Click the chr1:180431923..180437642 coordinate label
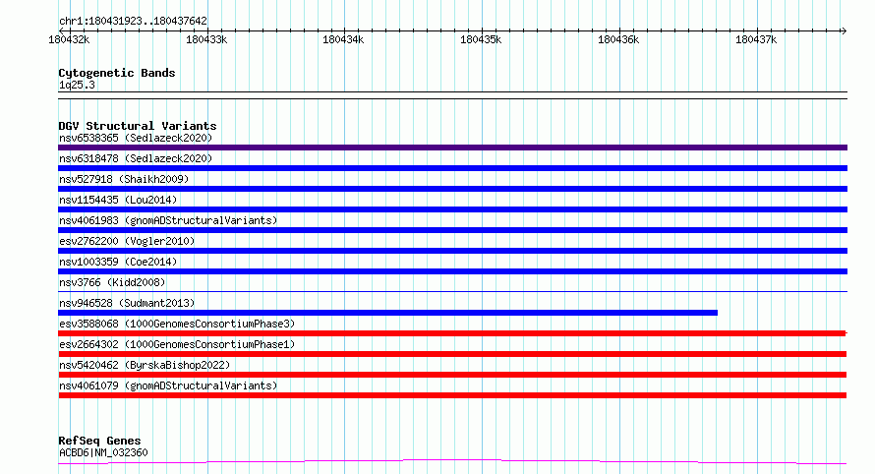The width and height of the screenshot is (875, 474). click(x=133, y=22)
